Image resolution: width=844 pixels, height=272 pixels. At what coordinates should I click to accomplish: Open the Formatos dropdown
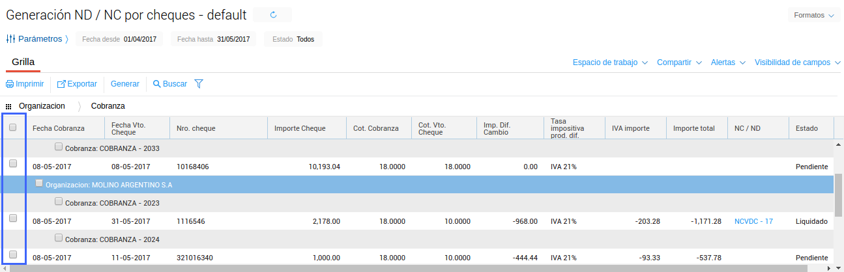[813, 15]
